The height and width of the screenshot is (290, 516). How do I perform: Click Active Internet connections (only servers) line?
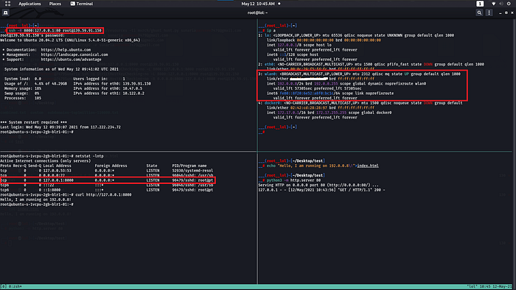46,161
